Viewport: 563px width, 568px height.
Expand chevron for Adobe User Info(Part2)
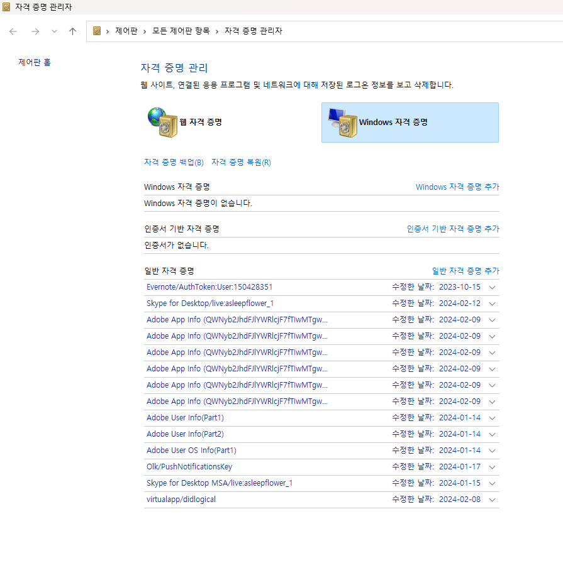click(x=493, y=435)
